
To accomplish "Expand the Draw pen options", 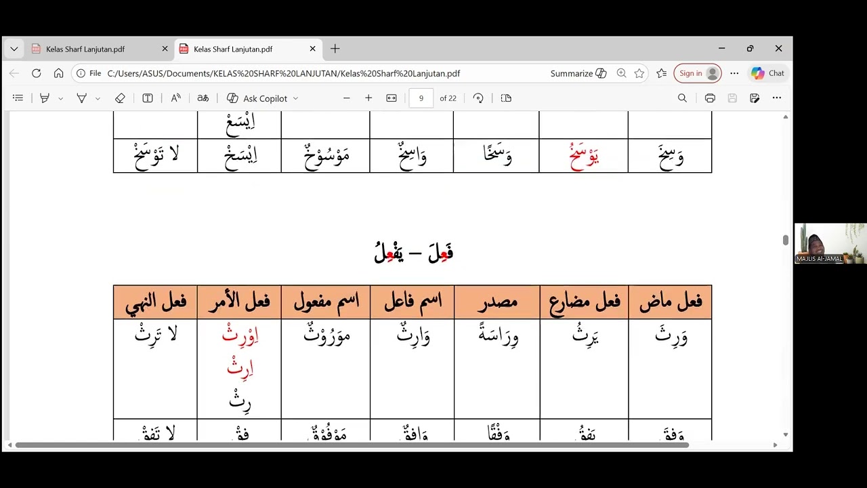I will pos(98,98).
